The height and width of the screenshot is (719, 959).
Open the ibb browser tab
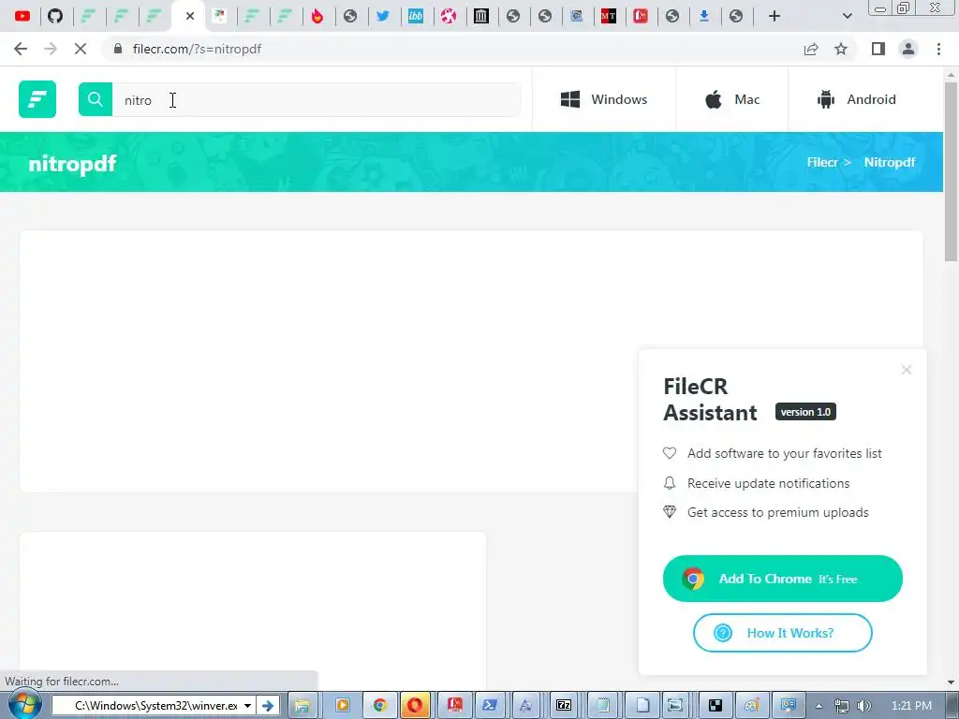coord(416,16)
